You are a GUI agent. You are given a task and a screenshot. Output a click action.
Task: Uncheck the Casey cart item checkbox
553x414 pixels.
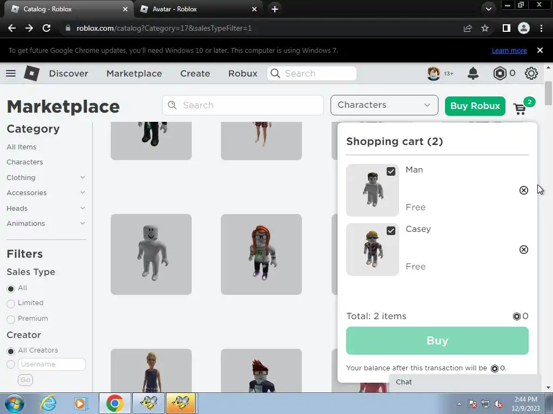(x=391, y=231)
